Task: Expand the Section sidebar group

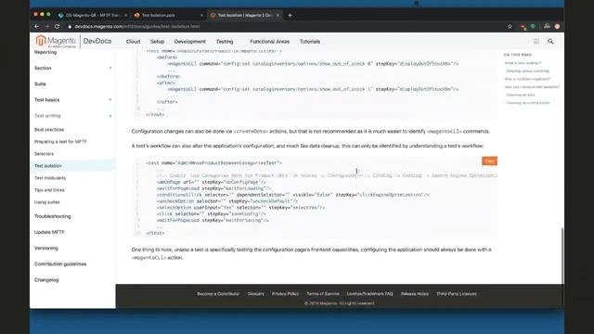Action: [72, 68]
